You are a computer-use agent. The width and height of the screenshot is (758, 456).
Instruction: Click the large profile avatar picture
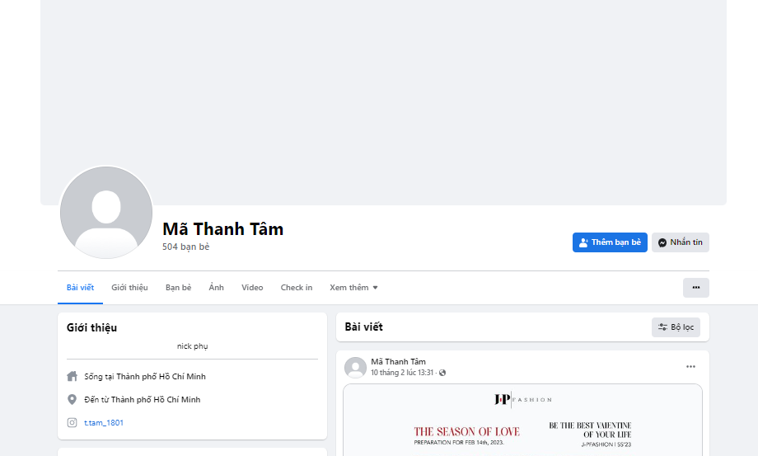pyautogui.click(x=106, y=212)
